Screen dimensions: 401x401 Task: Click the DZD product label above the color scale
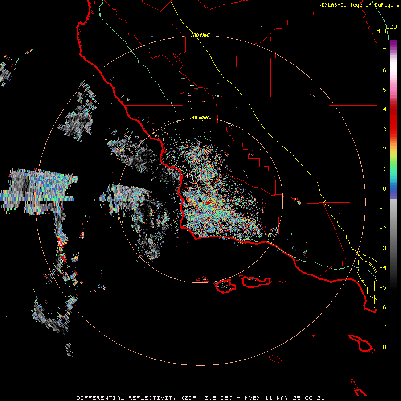pos(392,27)
